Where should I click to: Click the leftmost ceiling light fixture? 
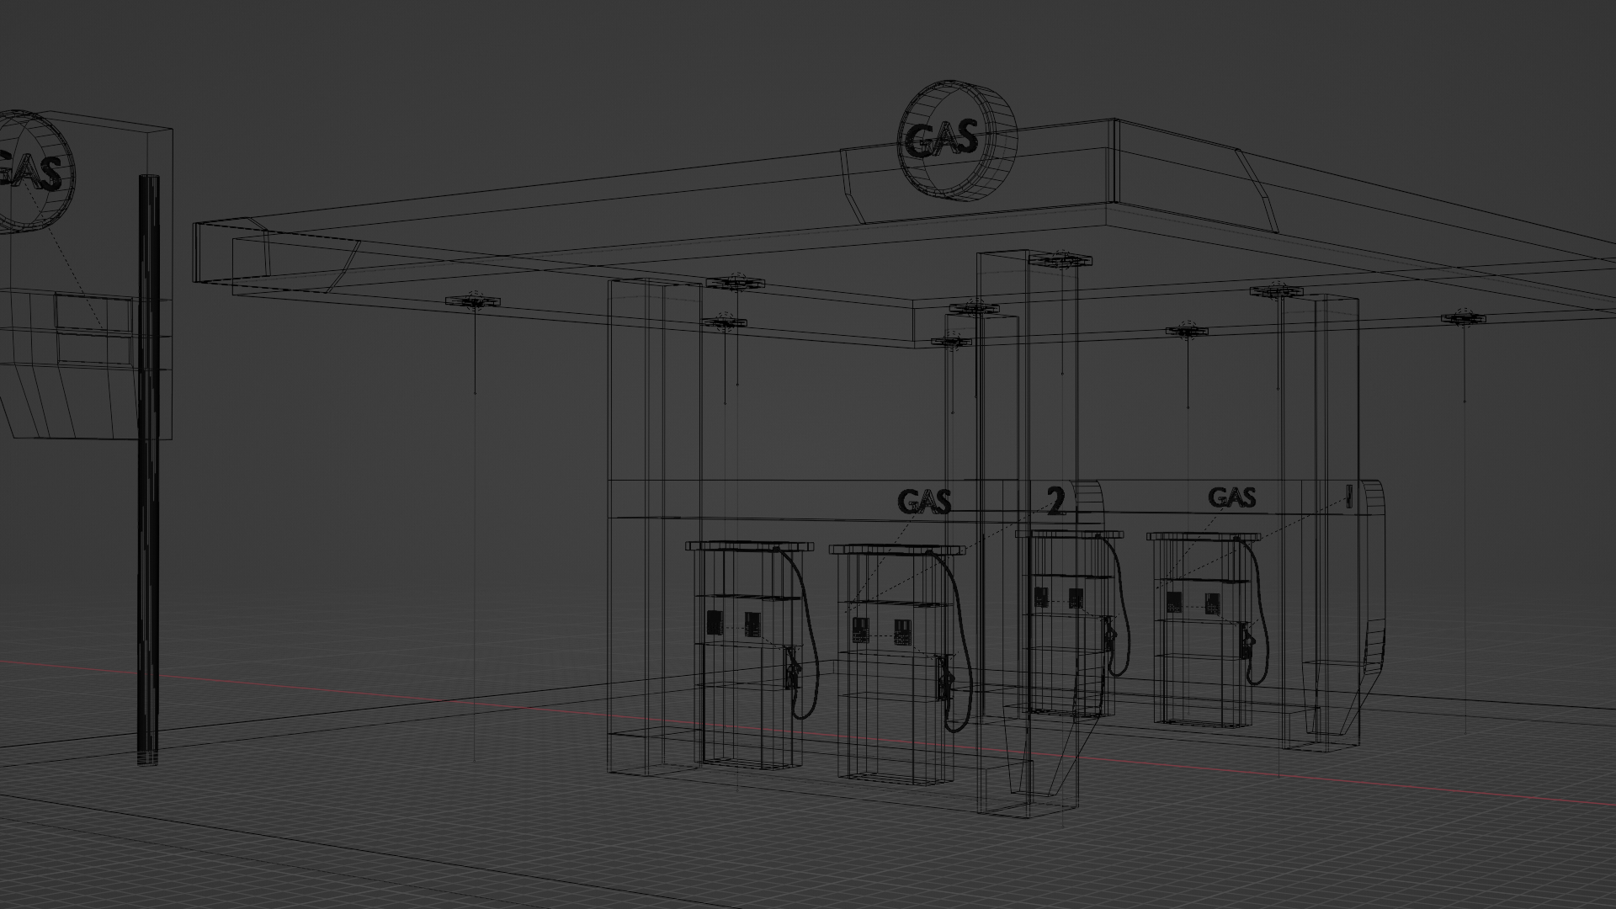click(474, 301)
